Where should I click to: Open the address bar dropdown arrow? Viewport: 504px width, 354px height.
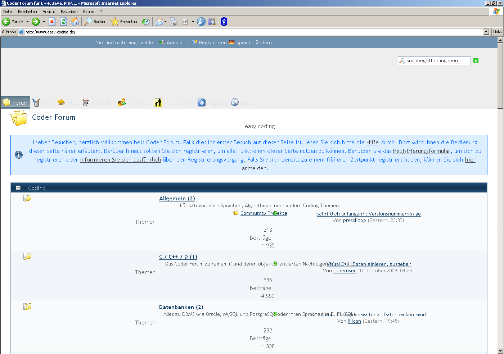486,32
